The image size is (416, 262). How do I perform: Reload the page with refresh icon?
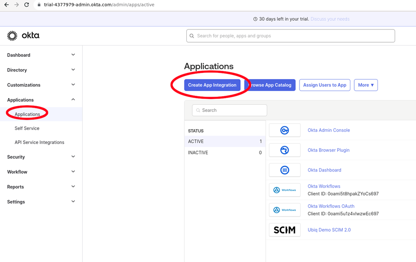(x=27, y=5)
